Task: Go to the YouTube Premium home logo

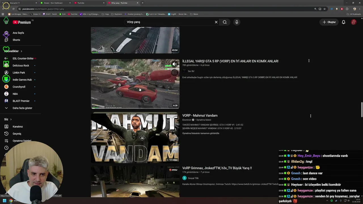Action: 22,22
